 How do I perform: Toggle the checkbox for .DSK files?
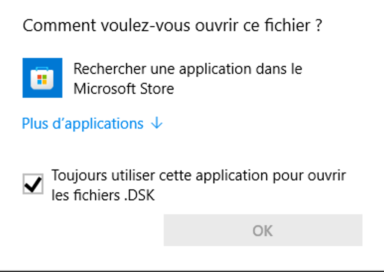33,184
